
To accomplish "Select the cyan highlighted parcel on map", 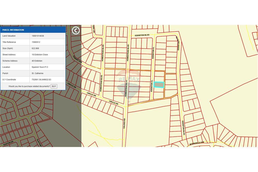I will pos(159,85).
